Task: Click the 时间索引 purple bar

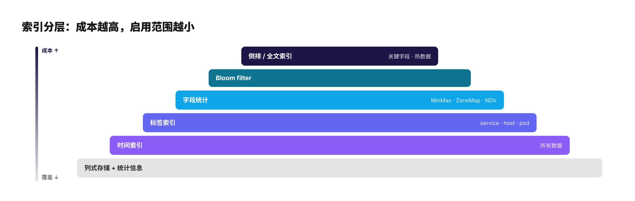Action: click(x=339, y=145)
